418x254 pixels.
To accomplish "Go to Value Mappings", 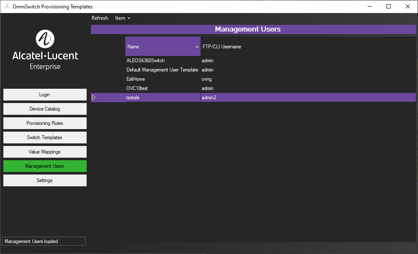I will pos(45,152).
